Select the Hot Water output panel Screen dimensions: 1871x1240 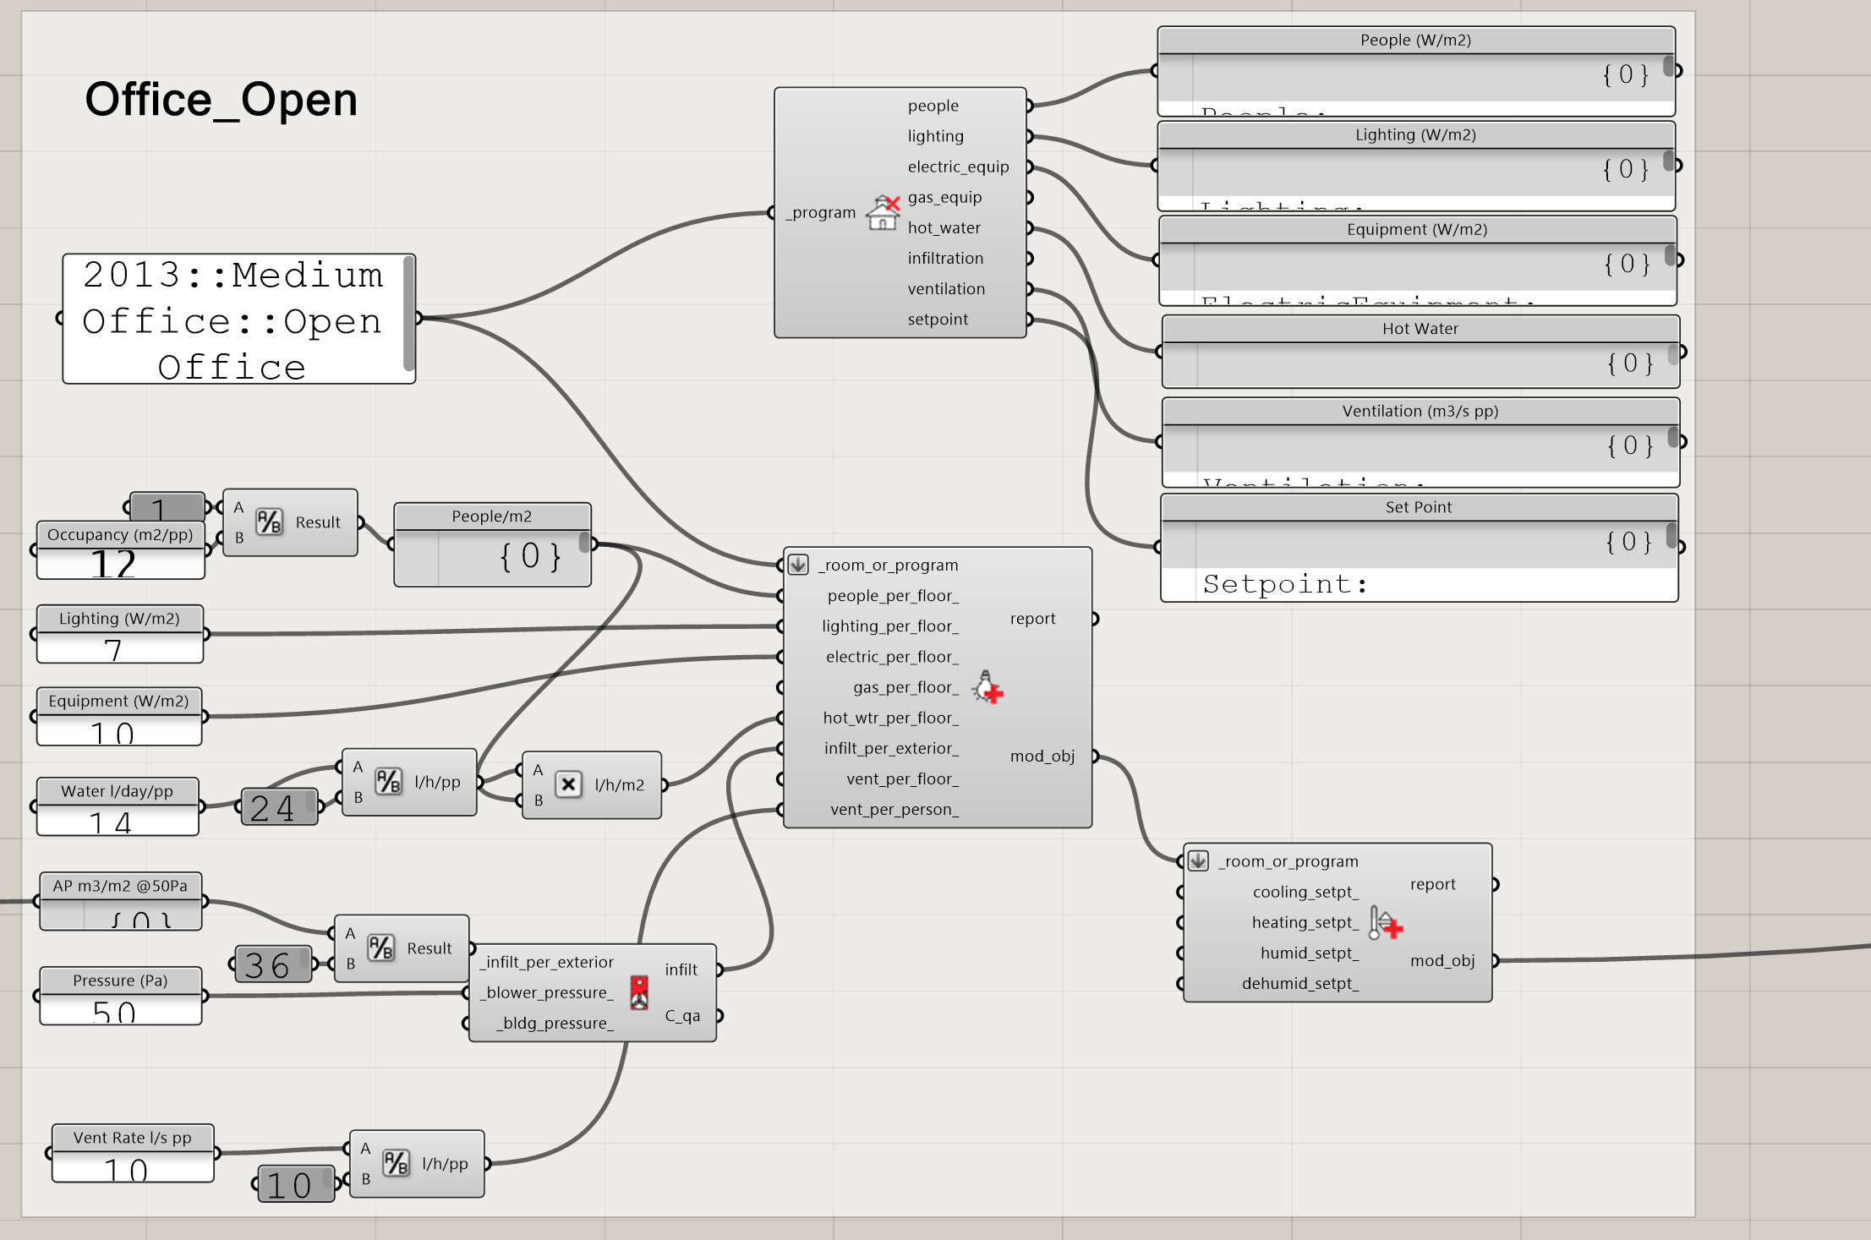[1420, 352]
